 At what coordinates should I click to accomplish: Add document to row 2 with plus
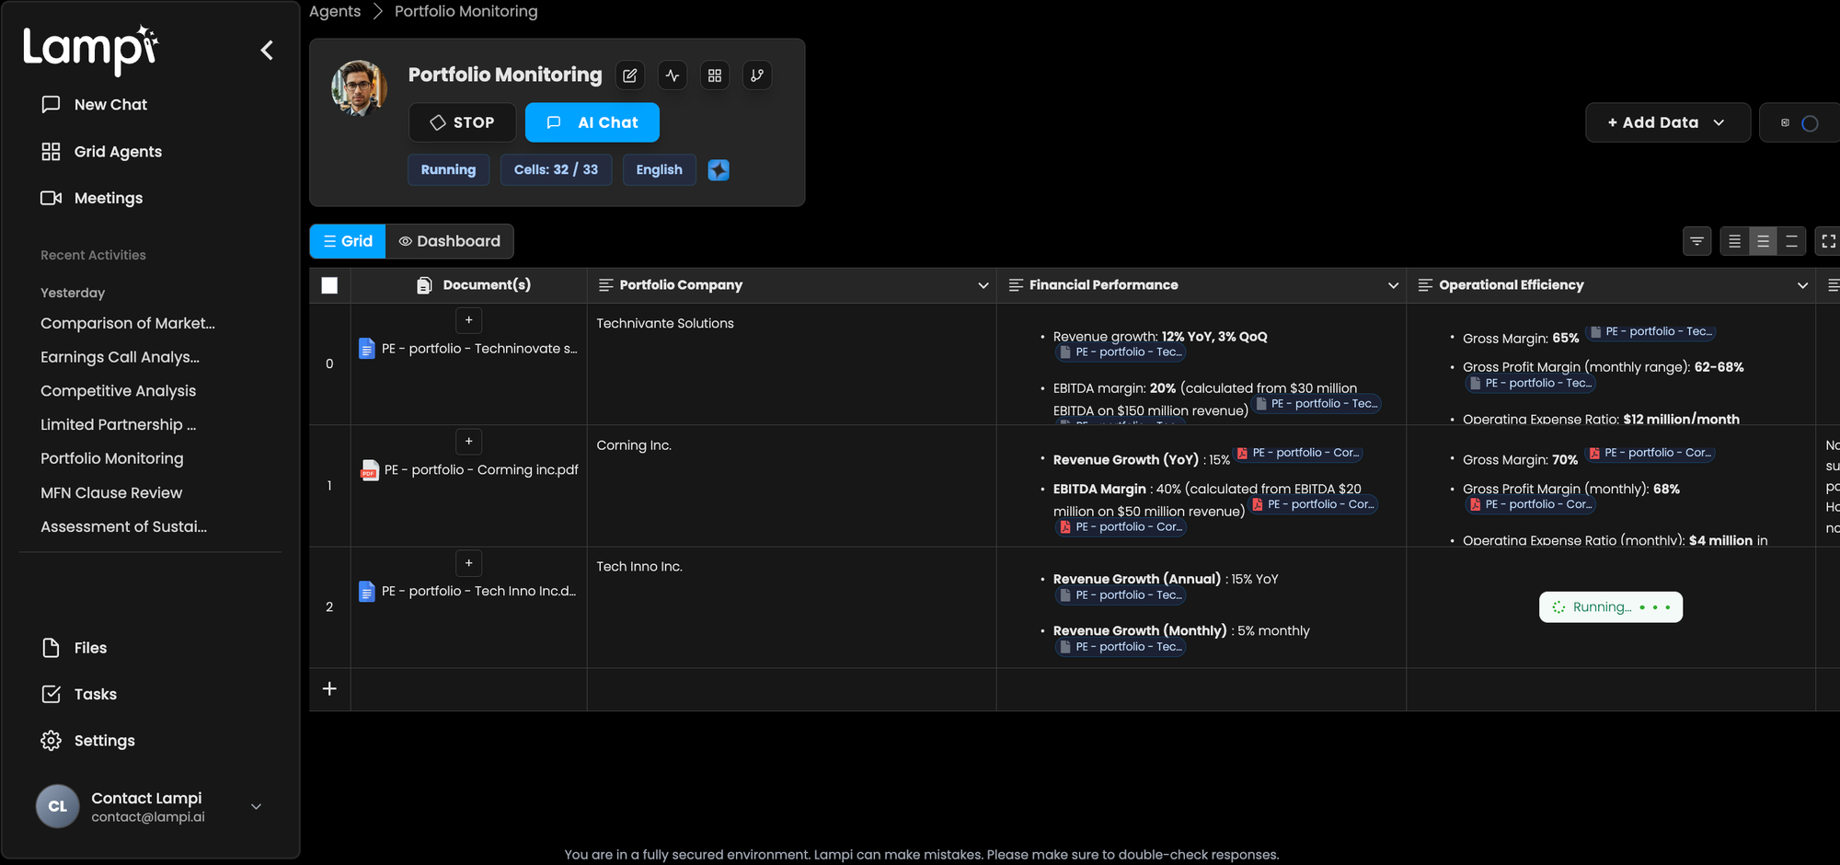pos(468,563)
